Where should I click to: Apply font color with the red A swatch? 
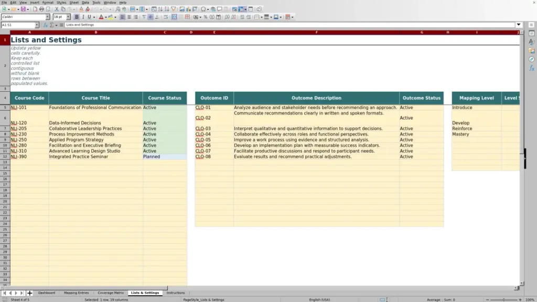(101, 17)
